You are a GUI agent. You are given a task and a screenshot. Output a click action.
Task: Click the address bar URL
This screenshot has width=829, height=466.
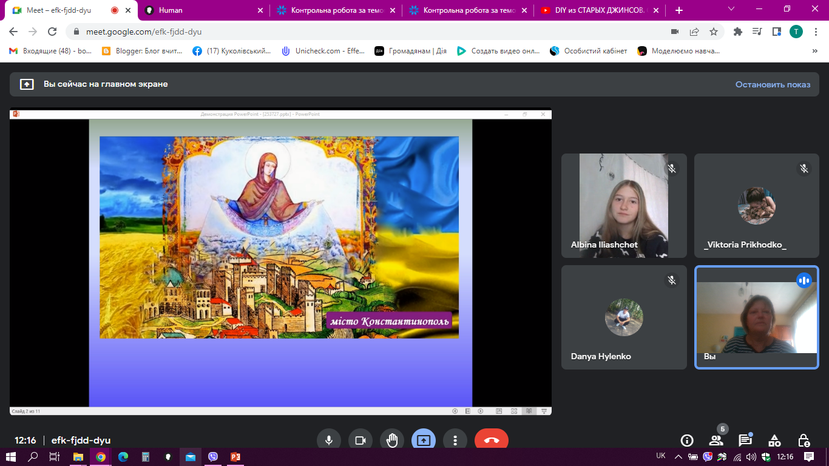144,32
